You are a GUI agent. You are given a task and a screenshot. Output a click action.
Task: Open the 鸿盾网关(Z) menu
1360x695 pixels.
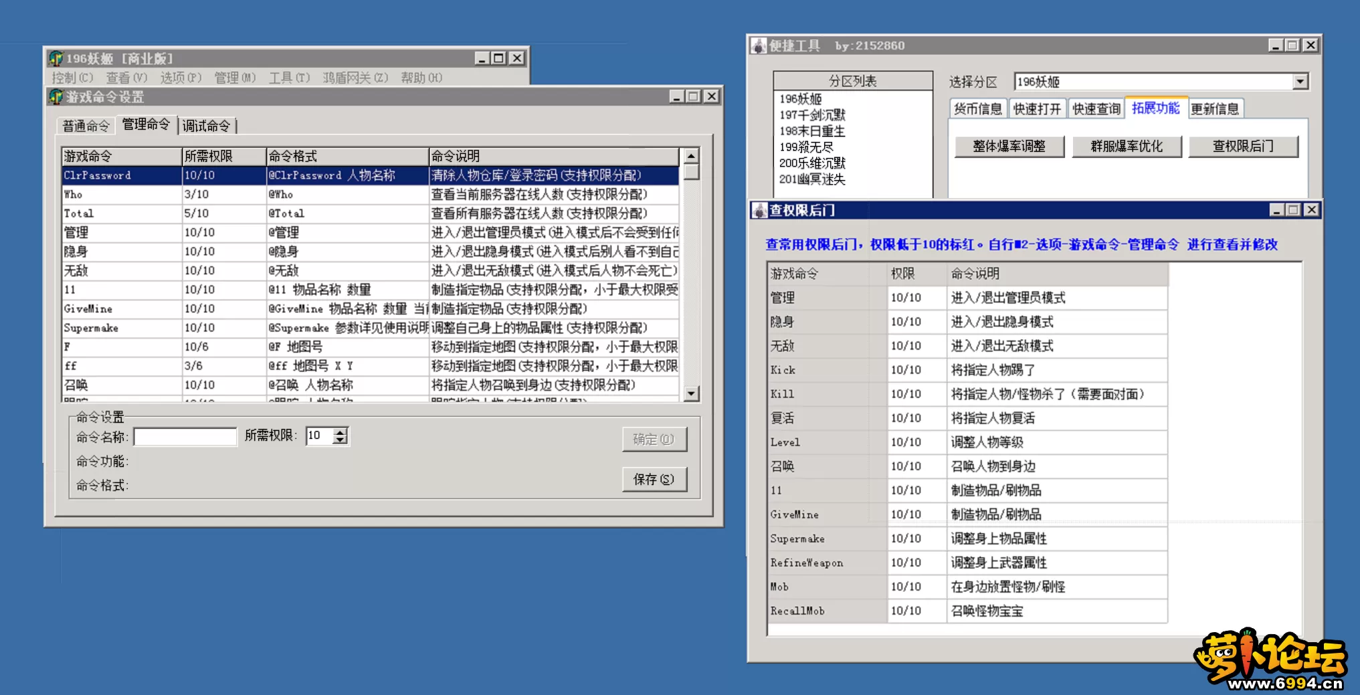pyautogui.click(x=355, y=78)
